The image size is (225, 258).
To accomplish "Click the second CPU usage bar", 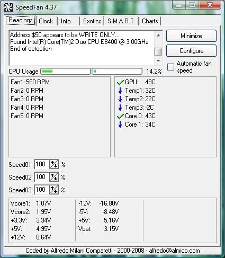I will coord(117,72).
